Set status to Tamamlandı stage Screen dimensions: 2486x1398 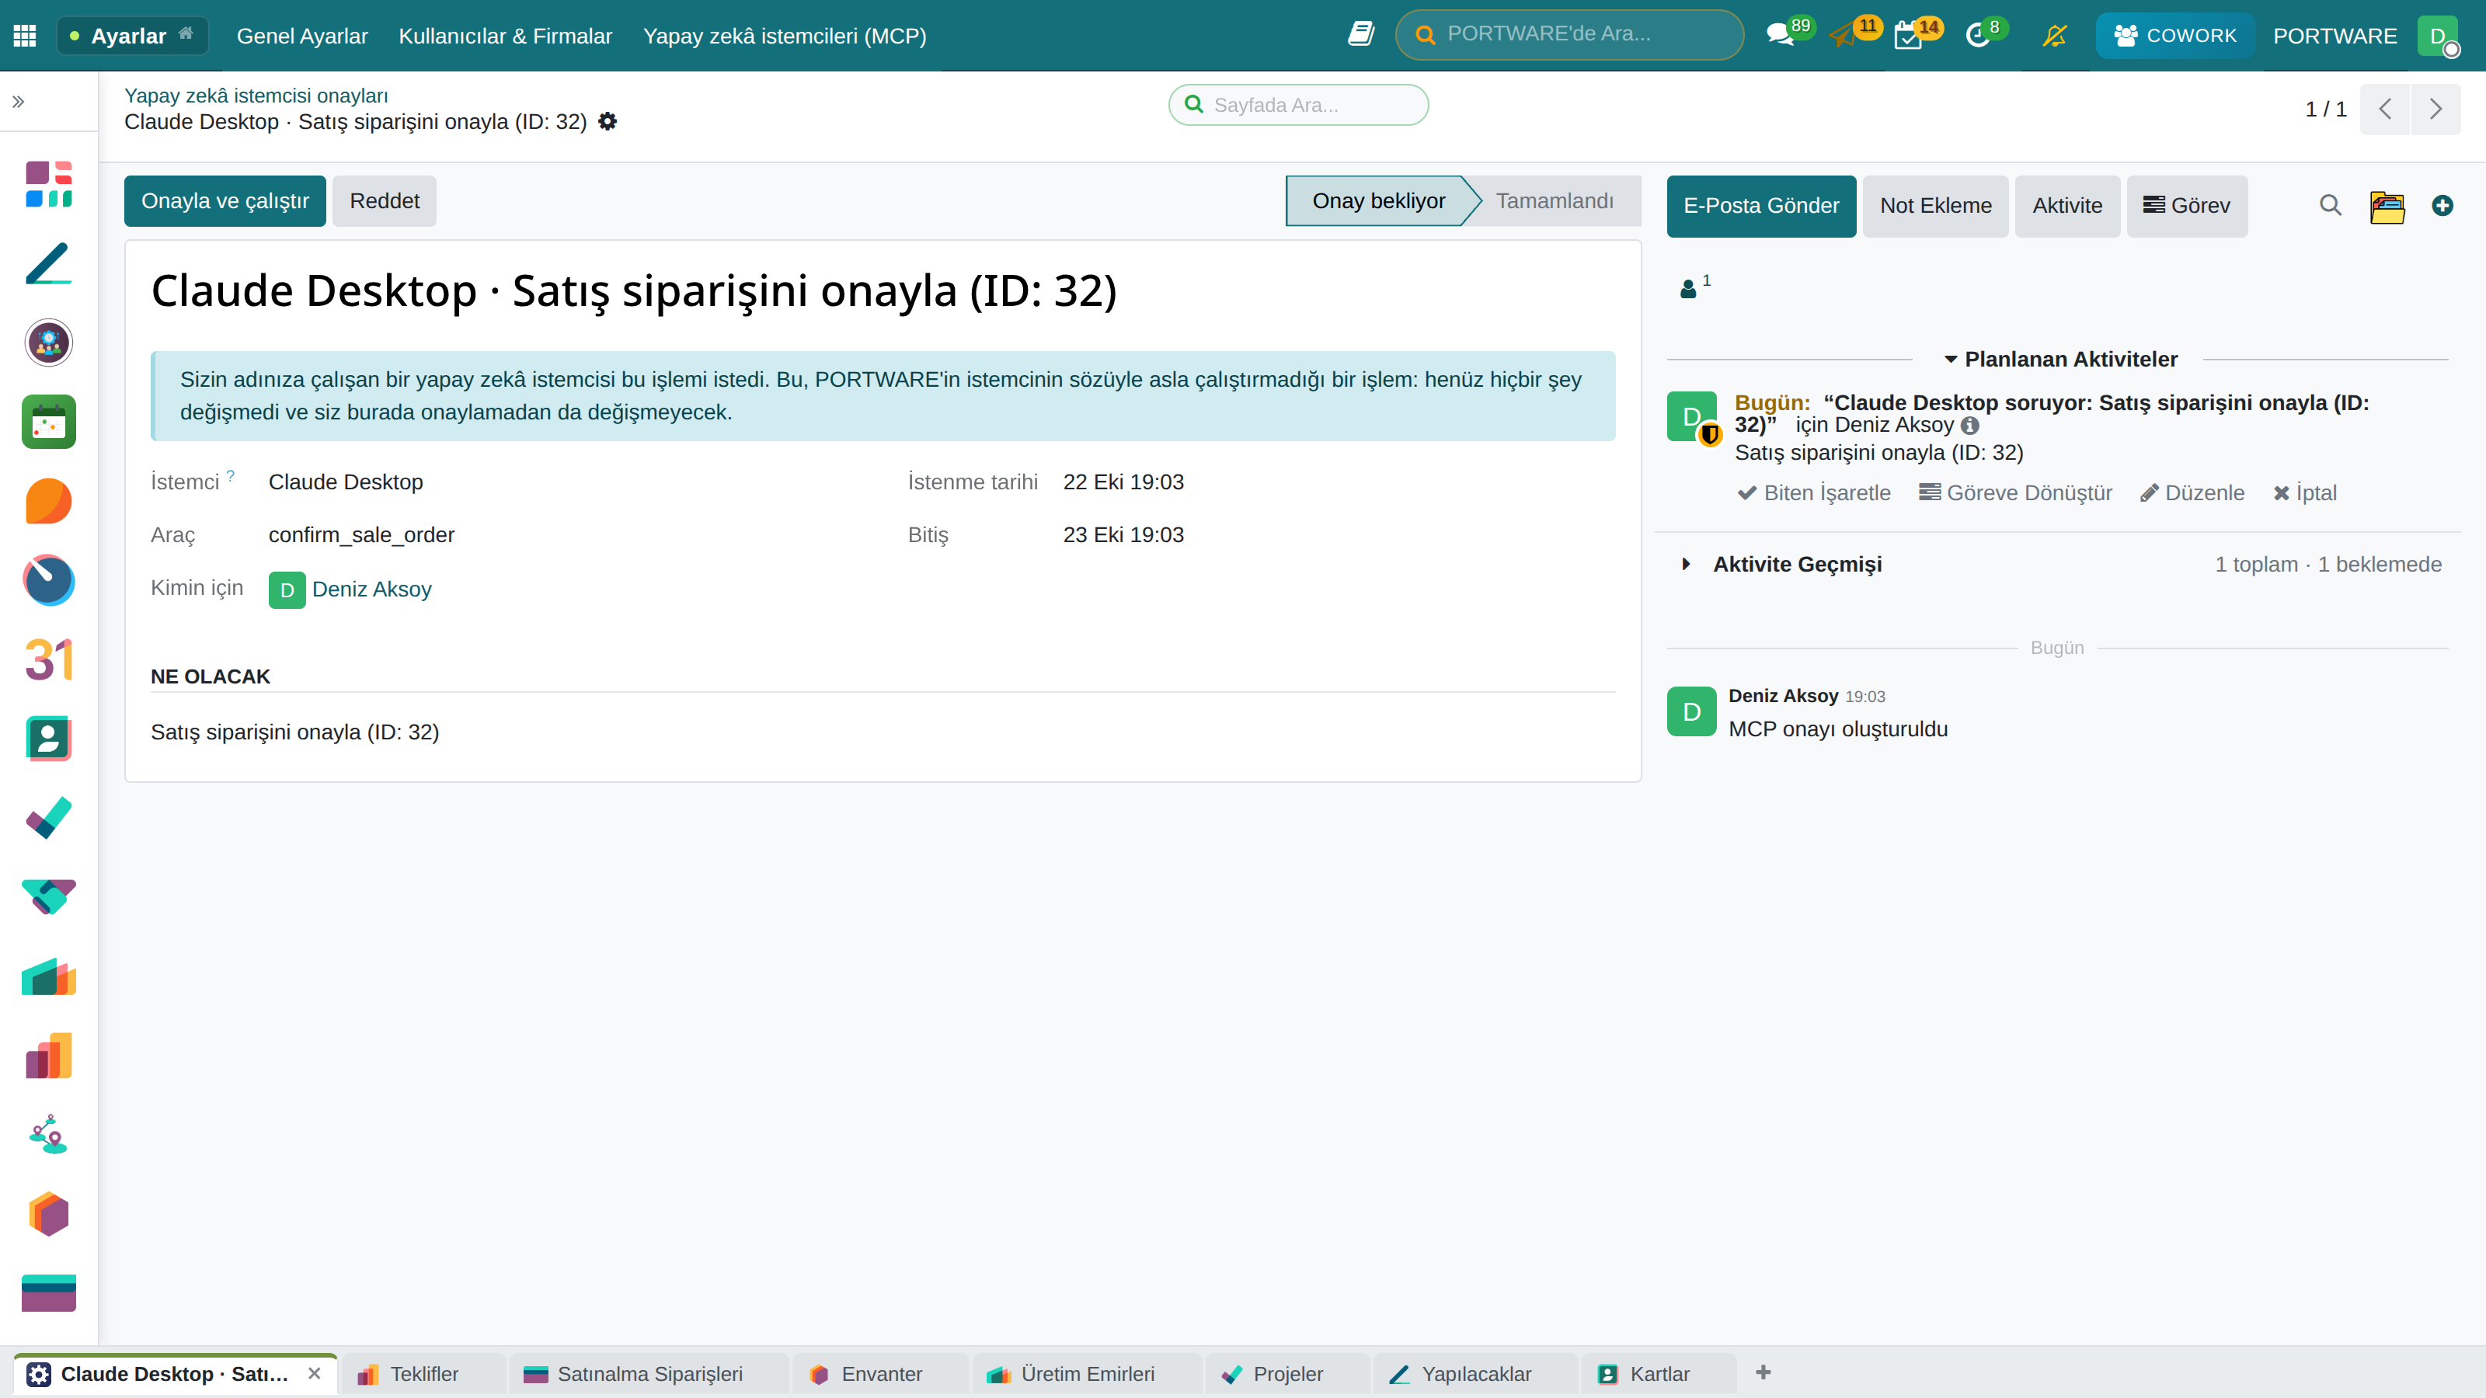point(1554,200)
